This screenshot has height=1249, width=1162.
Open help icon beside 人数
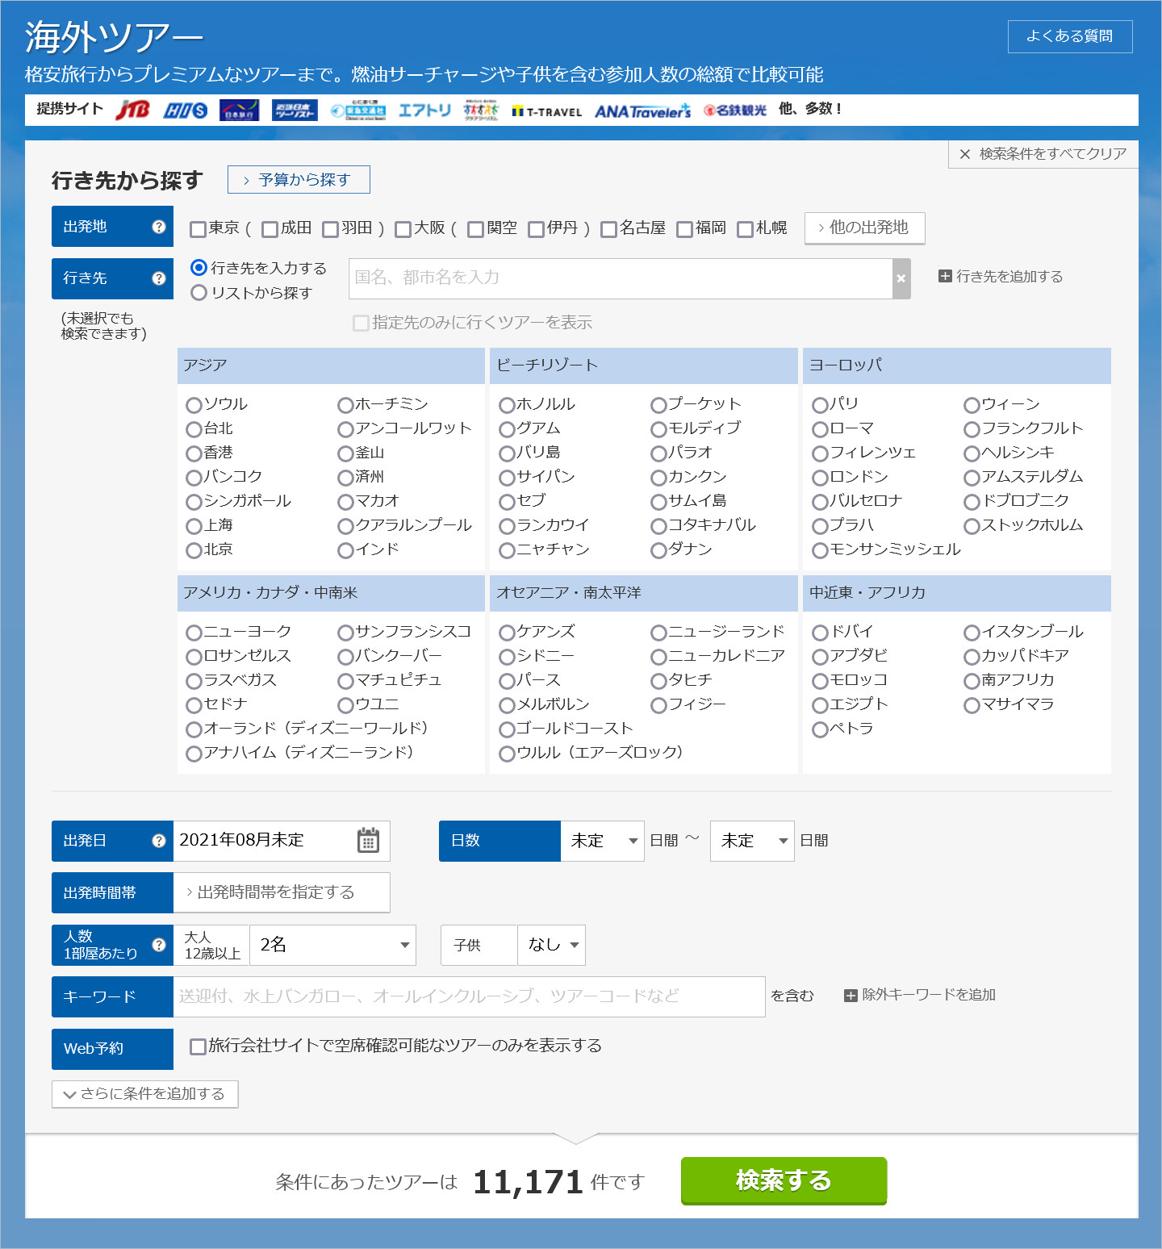tap(159, 945)
